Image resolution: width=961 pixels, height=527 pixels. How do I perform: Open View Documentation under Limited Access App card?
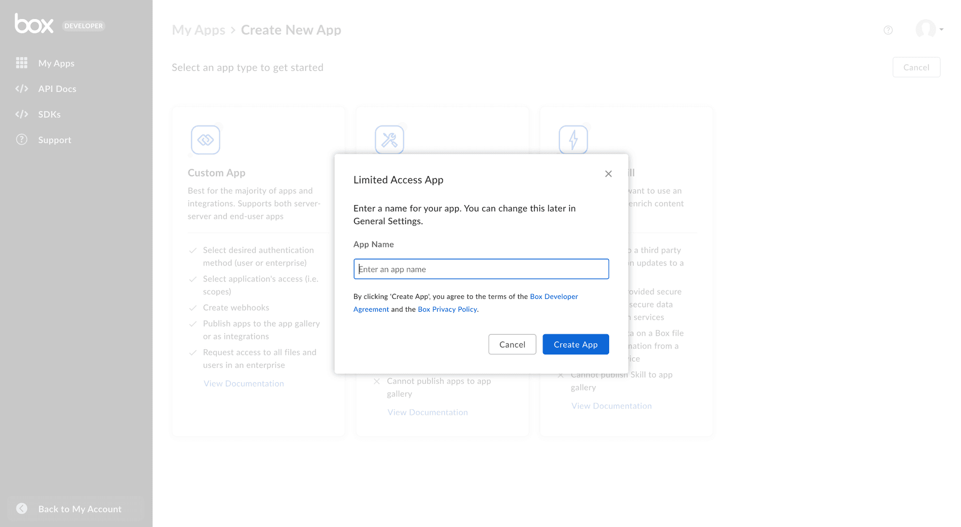coord(428,412)
